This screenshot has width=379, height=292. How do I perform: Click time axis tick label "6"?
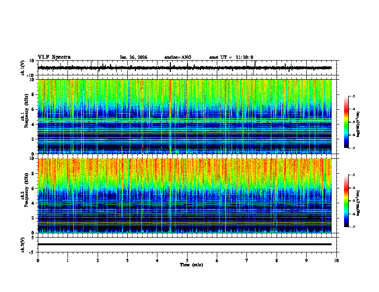217,261
